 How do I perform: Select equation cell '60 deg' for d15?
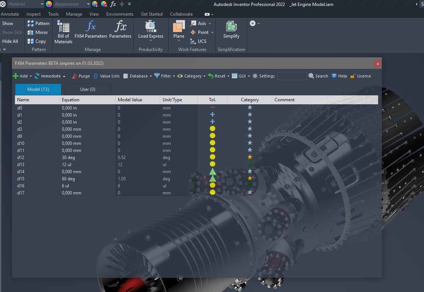[x=68, y=178]
